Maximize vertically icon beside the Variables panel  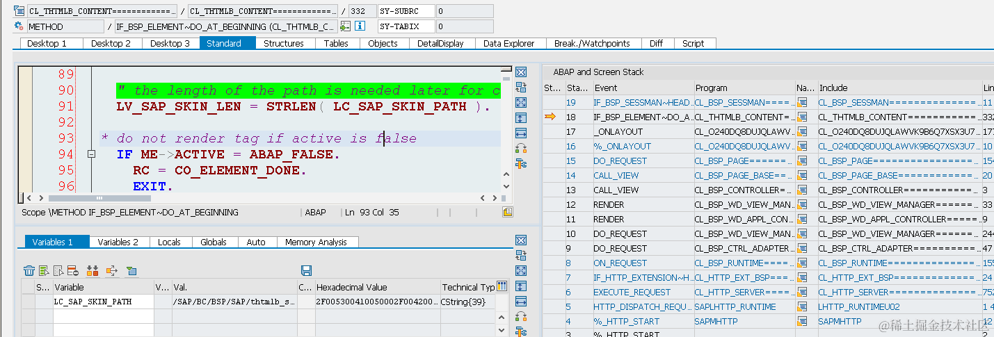[520, 286]
